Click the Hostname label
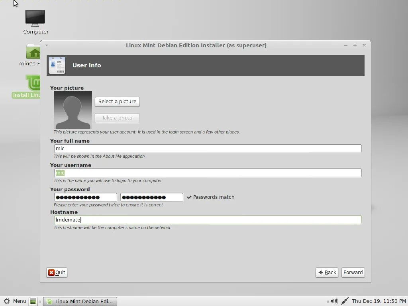The width and height of the screenshot is (408, 306). click(64, 212)
